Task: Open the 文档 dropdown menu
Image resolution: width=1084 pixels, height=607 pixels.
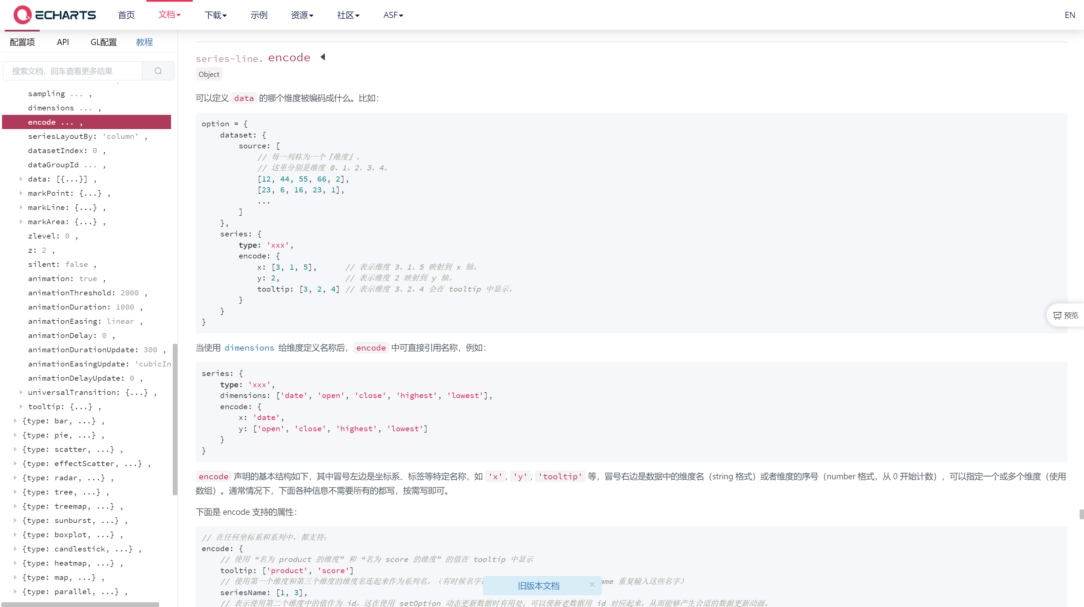Action: coord(169,15)
